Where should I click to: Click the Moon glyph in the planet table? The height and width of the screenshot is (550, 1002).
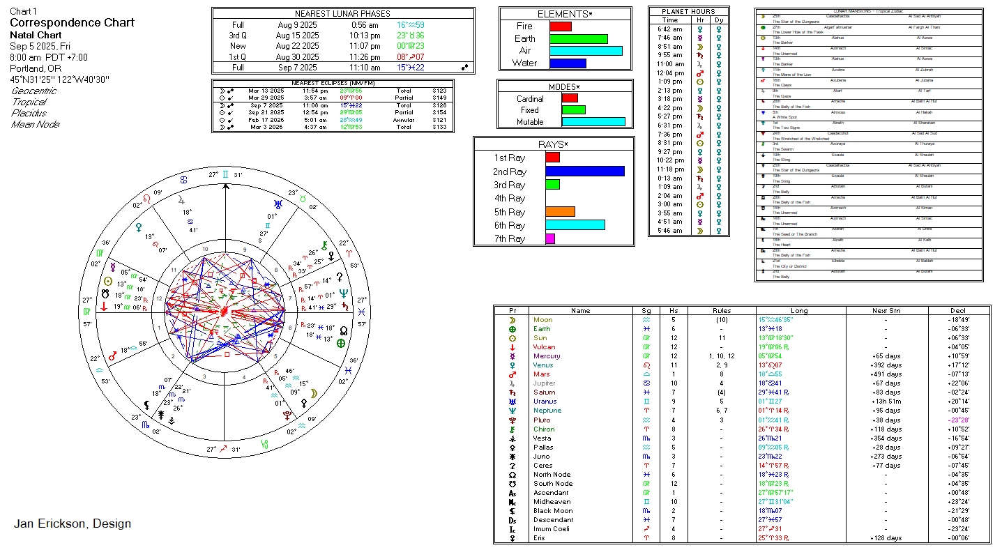coord(513,320)
